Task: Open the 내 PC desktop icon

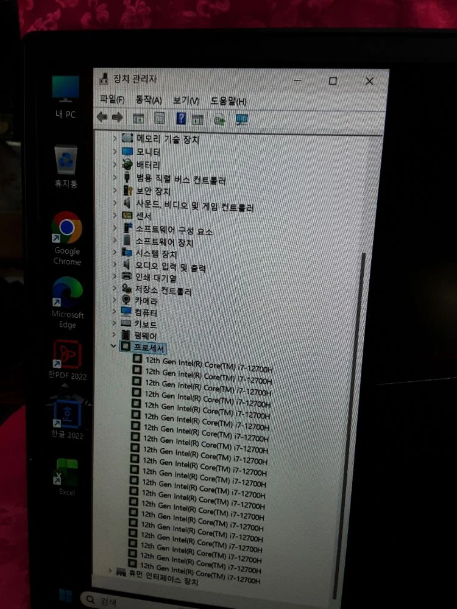Action: [x=65, y=97]
